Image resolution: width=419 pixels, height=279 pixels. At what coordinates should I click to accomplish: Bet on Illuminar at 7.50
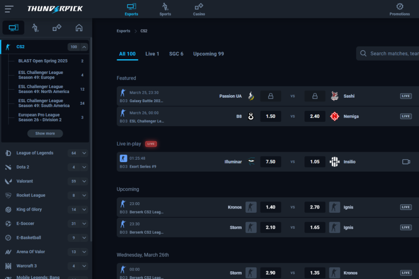(x=270, y=162)
